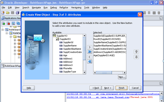
Task: Click the right arrow of Selected list scrollbar
Action: [x=124, y=73]
